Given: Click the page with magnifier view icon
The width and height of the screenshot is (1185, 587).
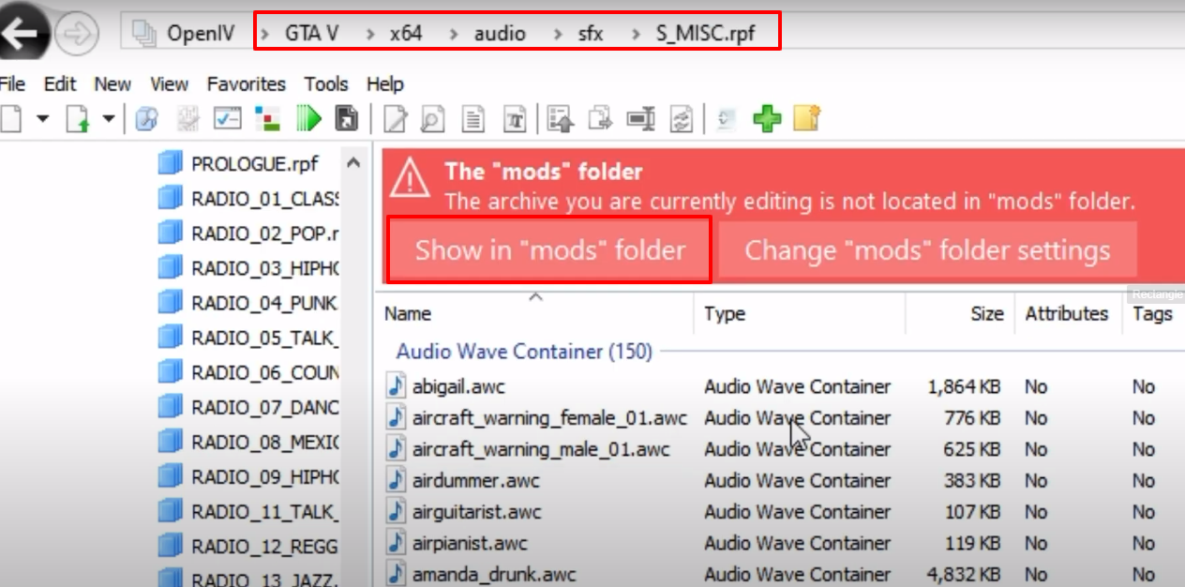Looking at the screenshot, I should [432, 119].
